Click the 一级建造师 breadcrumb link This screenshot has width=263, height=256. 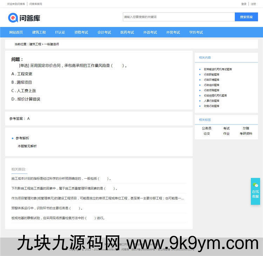[52, 44]
